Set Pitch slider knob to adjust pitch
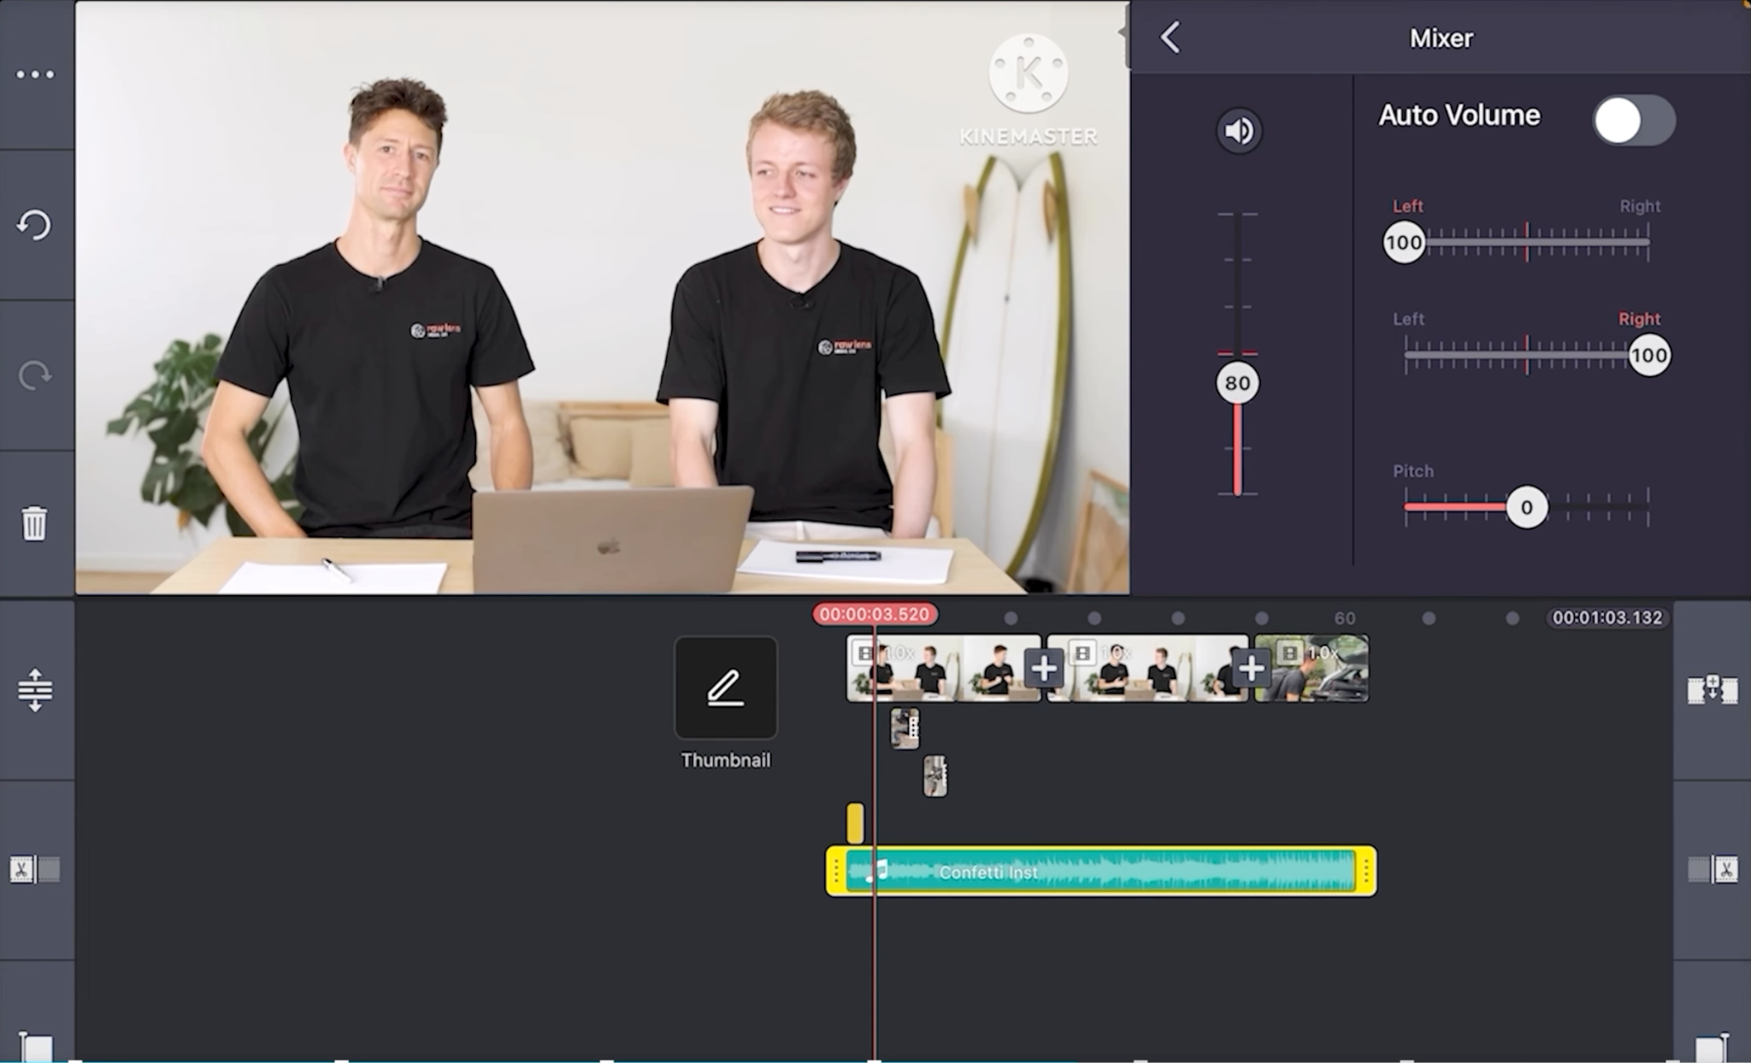1751x1063 pixels. tap(1527, 507)
